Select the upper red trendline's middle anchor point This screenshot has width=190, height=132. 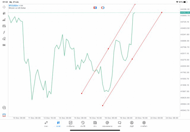click(108, 49)
